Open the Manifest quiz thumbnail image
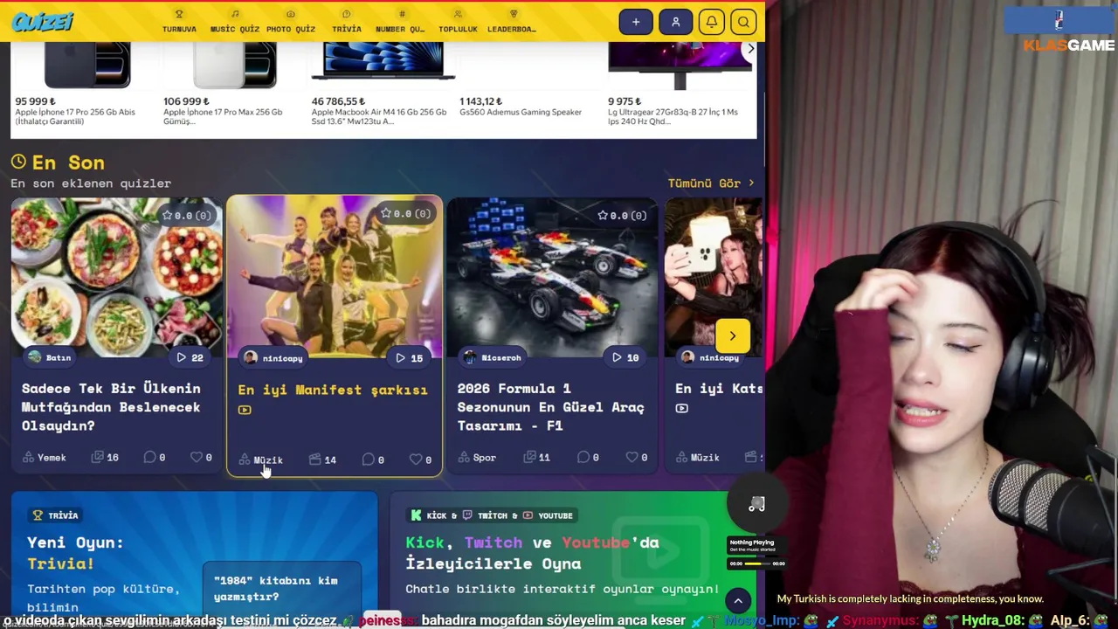1118x629 pixels. [x=335, y=275]
